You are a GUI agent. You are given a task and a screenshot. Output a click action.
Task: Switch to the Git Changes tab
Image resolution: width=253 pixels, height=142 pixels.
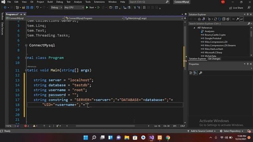214,59
